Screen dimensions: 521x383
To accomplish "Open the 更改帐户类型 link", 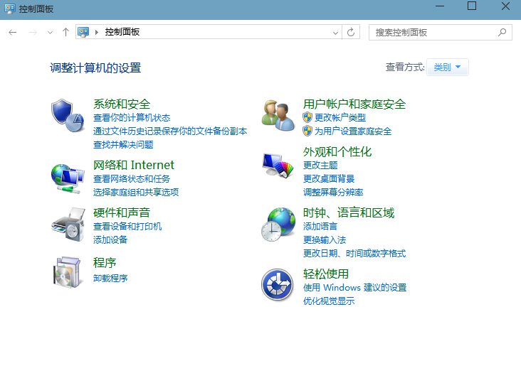I will tap(340, 118).
